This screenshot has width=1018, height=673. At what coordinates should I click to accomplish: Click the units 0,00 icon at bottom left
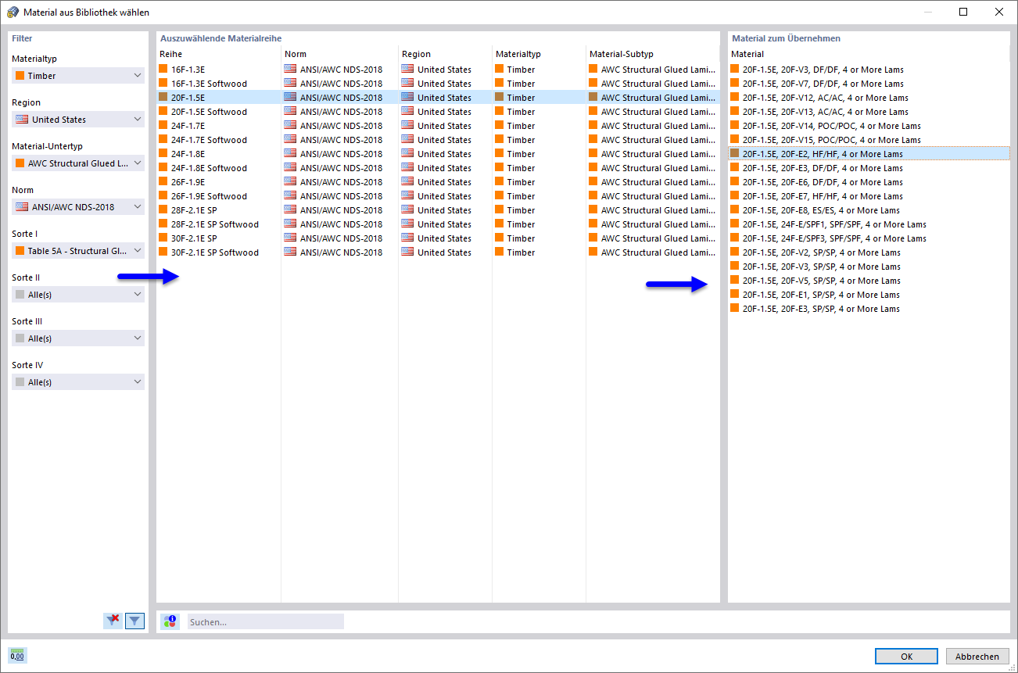pyautogui.click(x=17, y=656)
